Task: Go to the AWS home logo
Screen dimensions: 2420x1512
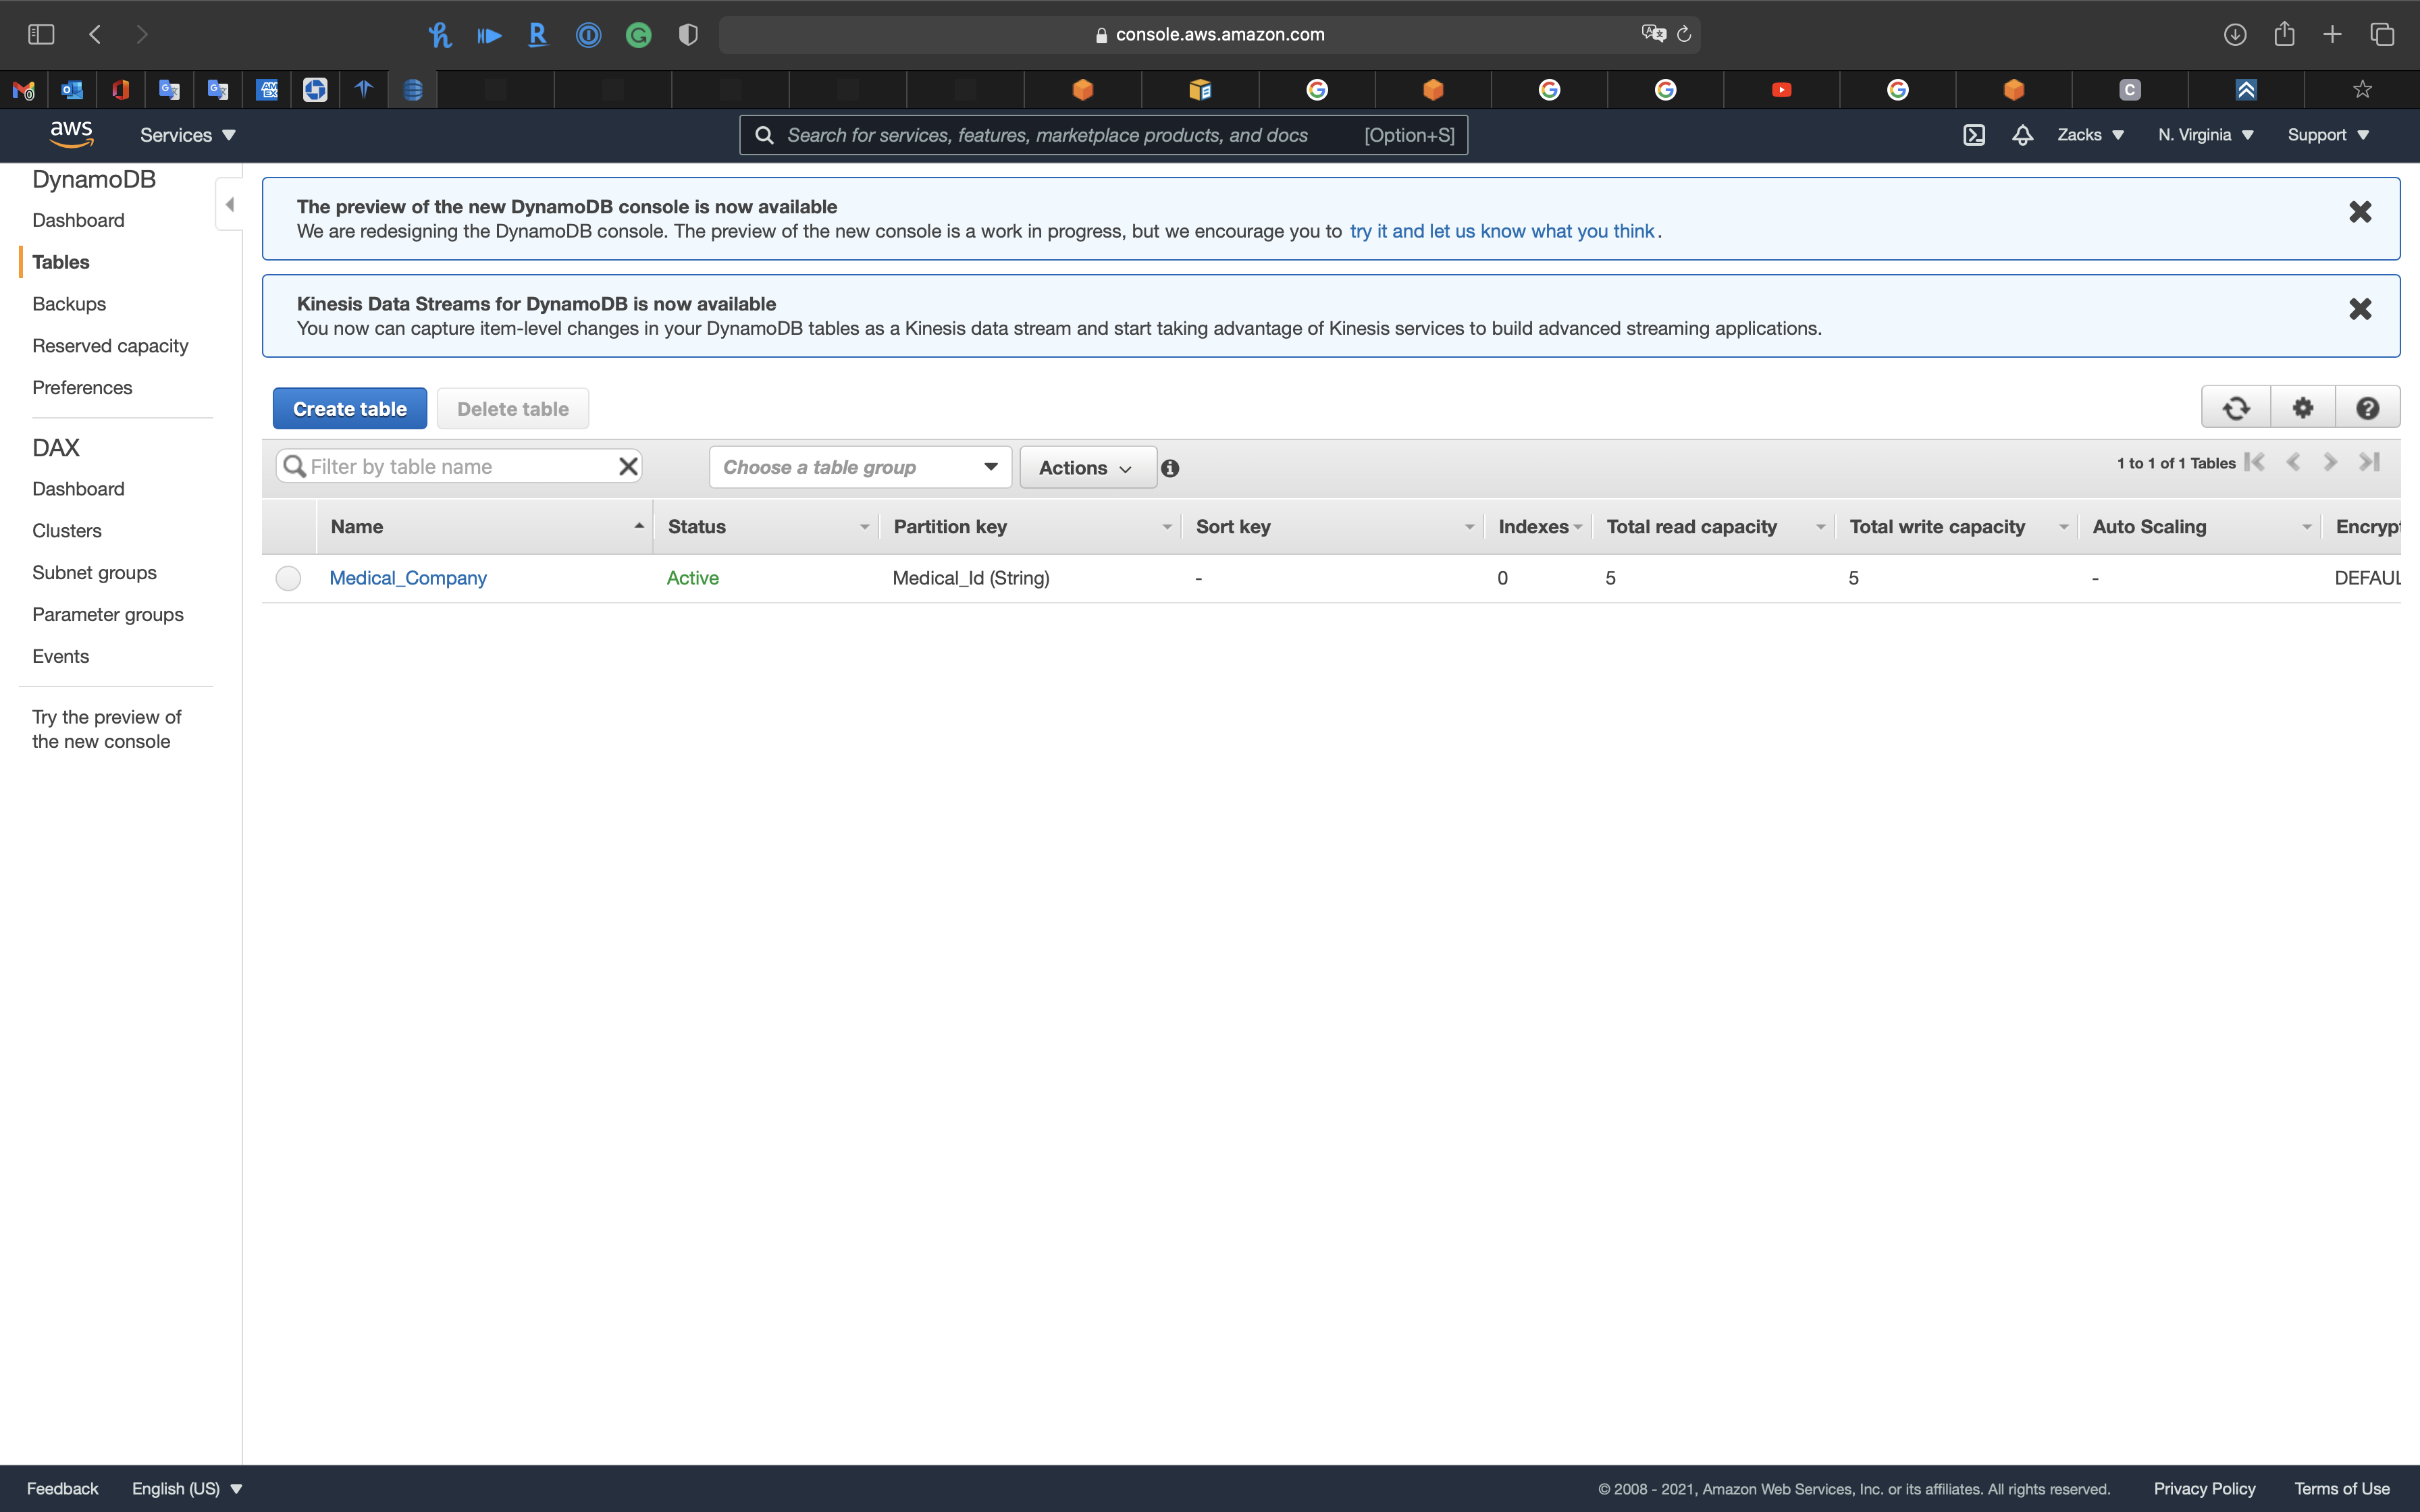Action: tap(72, 134)
